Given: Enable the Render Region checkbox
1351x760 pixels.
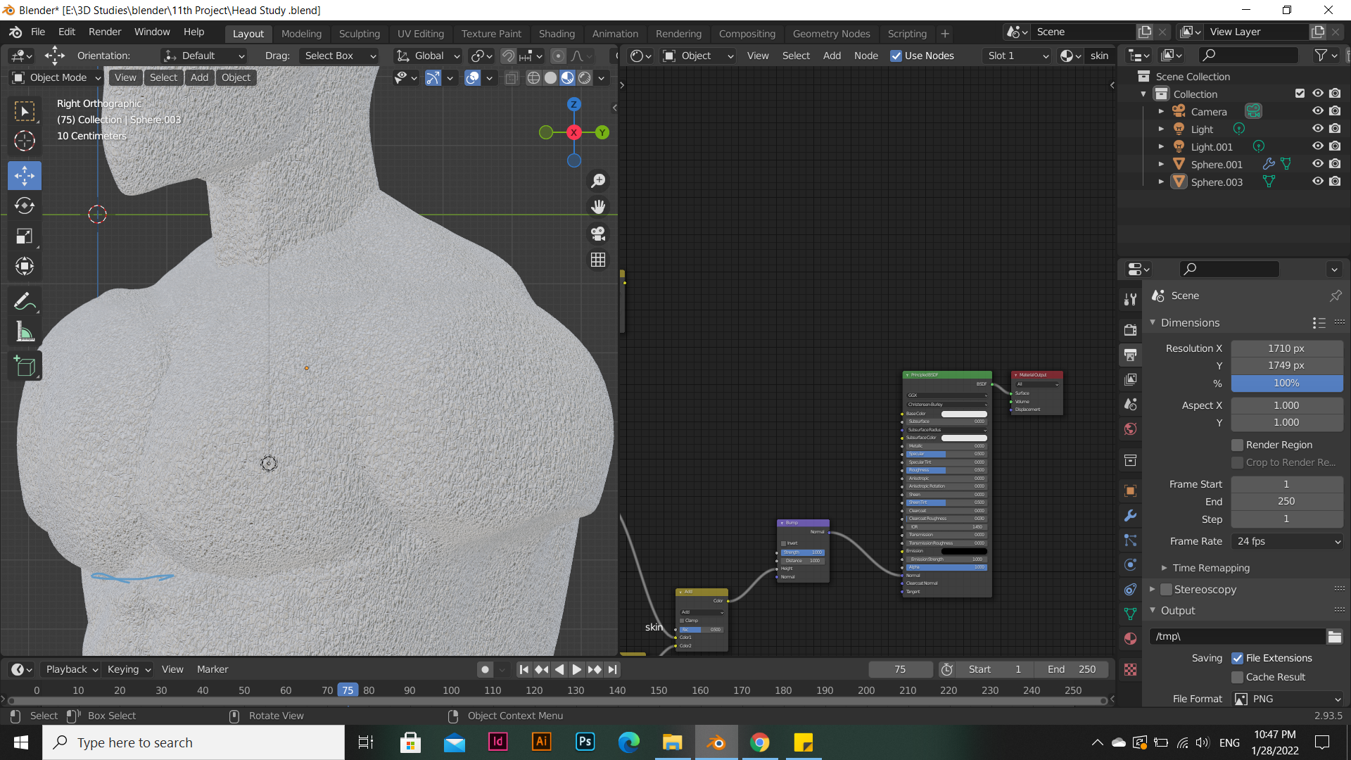Looking at the screenshot, I should 1237,445.
